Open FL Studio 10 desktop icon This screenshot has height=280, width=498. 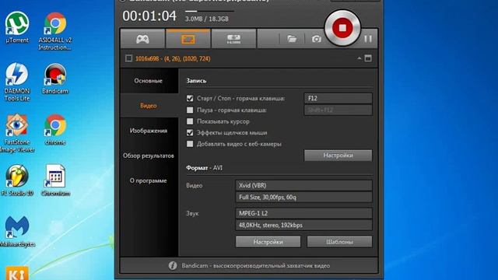[x=17, y=180]
